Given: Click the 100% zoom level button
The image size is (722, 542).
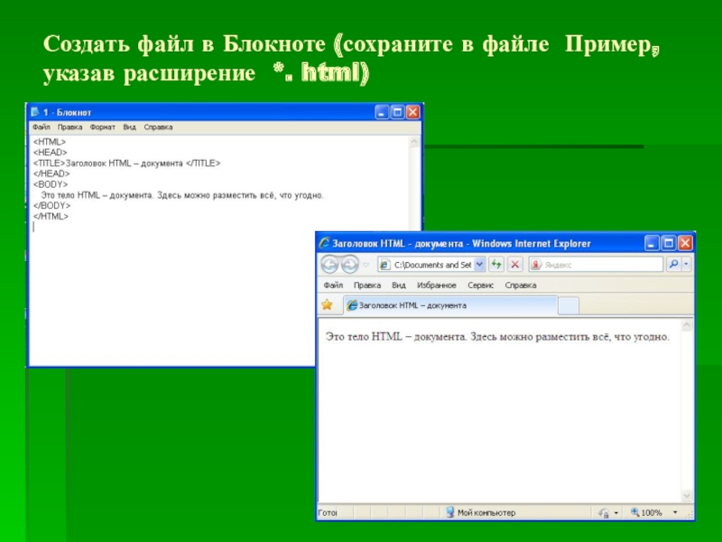Looking at the screenshot, I should pyautogui.click(x=646, y=512).
